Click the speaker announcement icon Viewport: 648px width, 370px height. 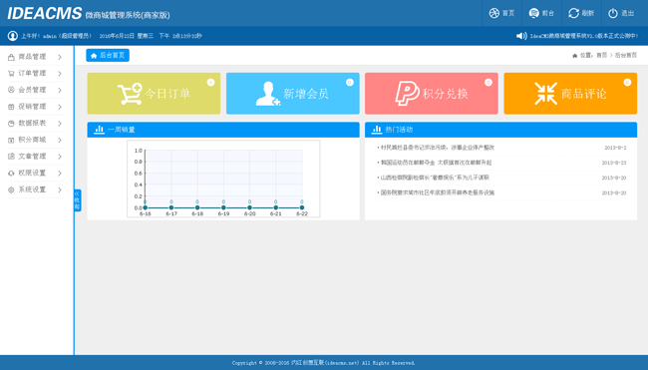(x=521, y=36)
